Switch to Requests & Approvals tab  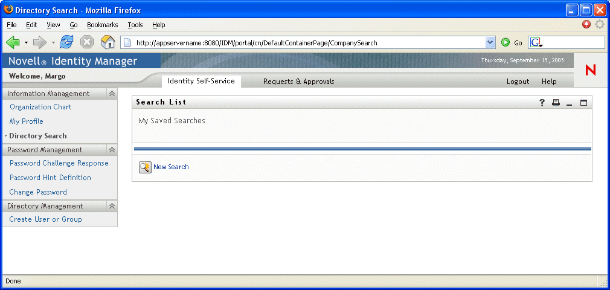coord(299,82)
